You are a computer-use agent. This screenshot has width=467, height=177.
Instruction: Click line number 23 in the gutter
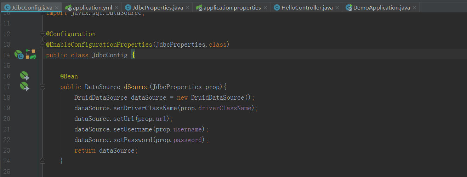point(7,151)
